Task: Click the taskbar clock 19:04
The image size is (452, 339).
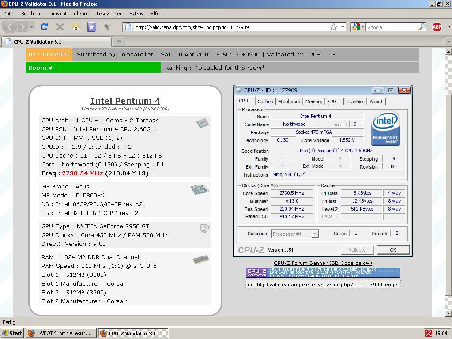Action: tap(441, 334)
